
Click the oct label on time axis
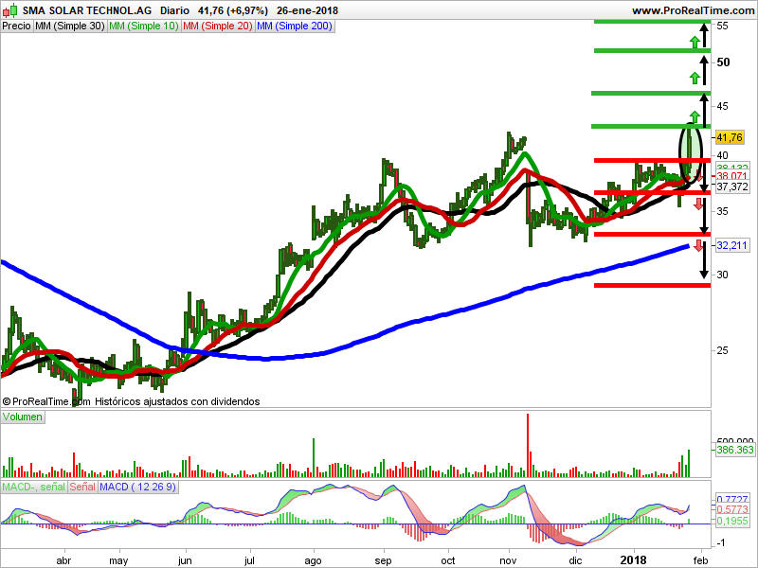(448, 560)
